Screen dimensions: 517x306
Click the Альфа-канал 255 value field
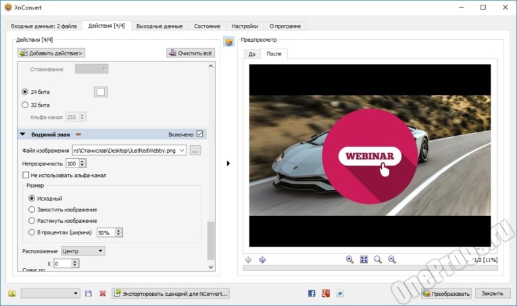click(x=72, y=117)
